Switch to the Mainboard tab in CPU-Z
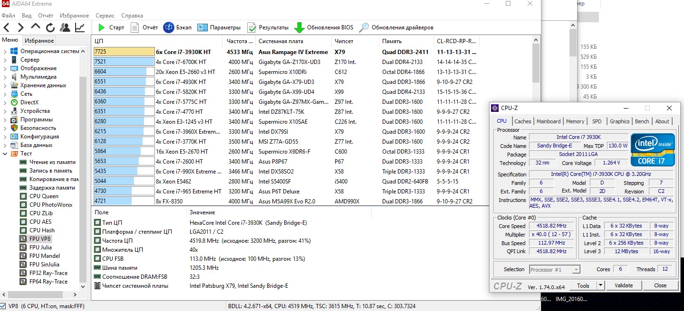 [x=549, y=121]
